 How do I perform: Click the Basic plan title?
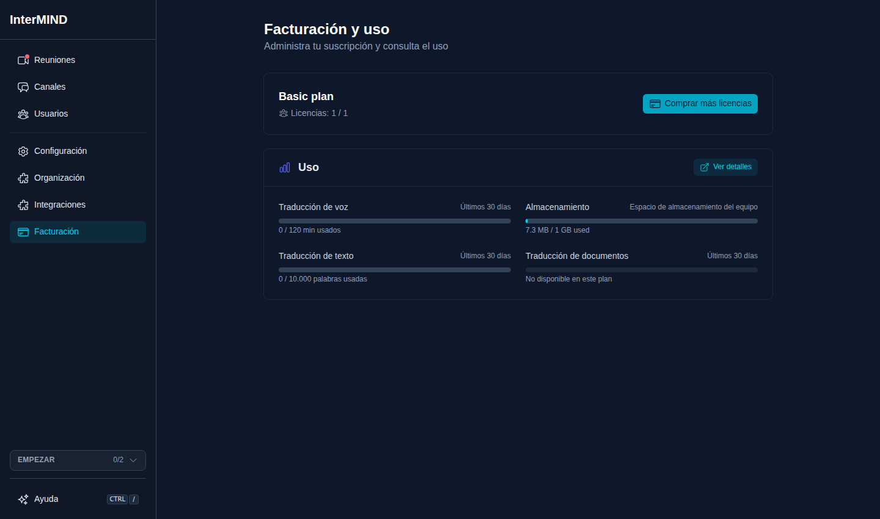306,96
